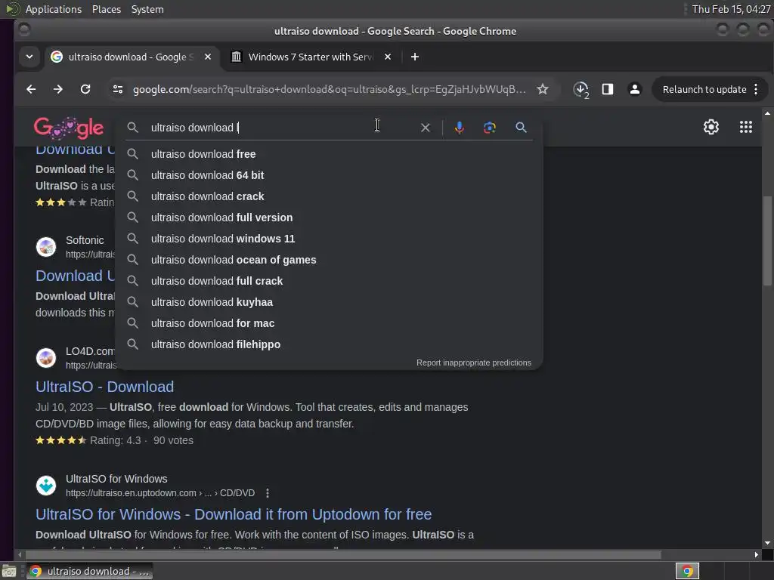Open the Places menu
774x580 pixels.
pos(106,9)
